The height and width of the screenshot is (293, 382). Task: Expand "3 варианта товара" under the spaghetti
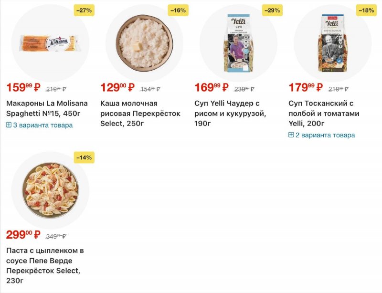tap(39, 125)
